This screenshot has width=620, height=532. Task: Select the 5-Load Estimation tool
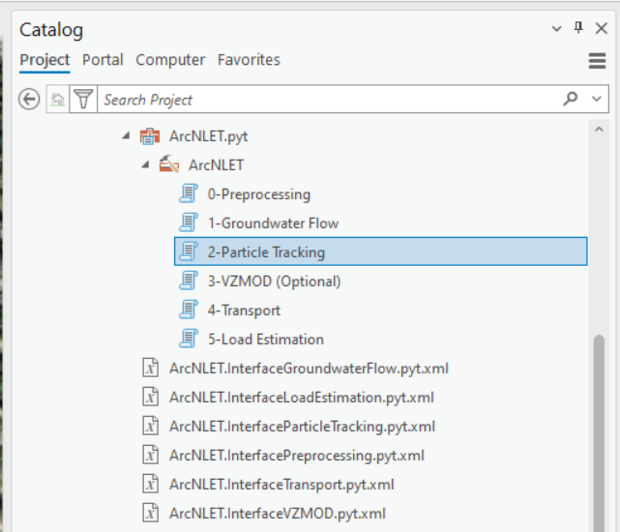(x=266, y=340)
